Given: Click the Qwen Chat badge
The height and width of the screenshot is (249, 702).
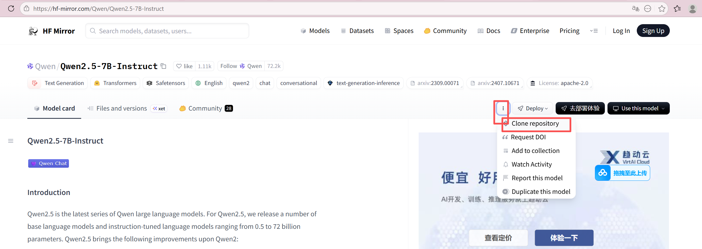Looking at the screenshot, I should click(x=48, y=163).
